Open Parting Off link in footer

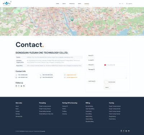click(x=65, y=106)
